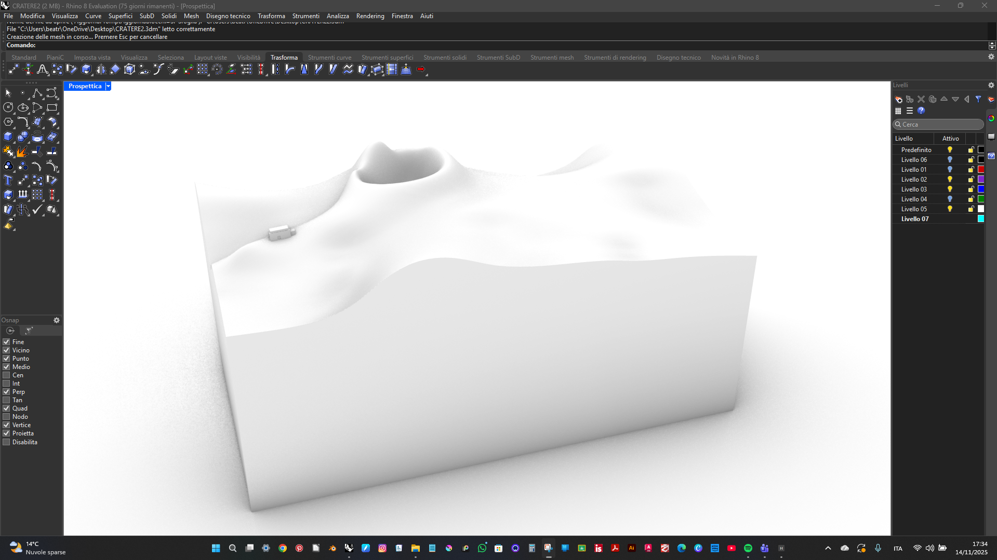The height and width of the screenshot is (560, 997).
Task: Click the Spotify icon in the taskbar
Action: 748,548
